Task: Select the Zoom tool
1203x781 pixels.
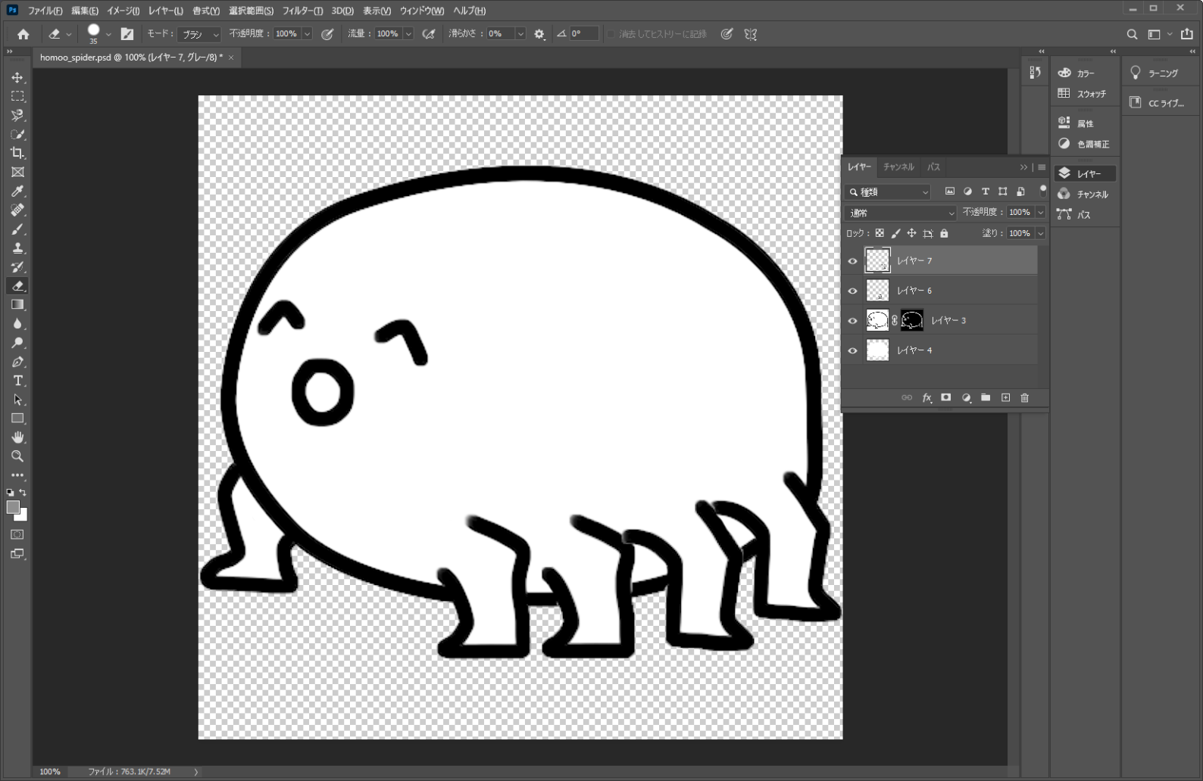Action: [x=17, y=456]
